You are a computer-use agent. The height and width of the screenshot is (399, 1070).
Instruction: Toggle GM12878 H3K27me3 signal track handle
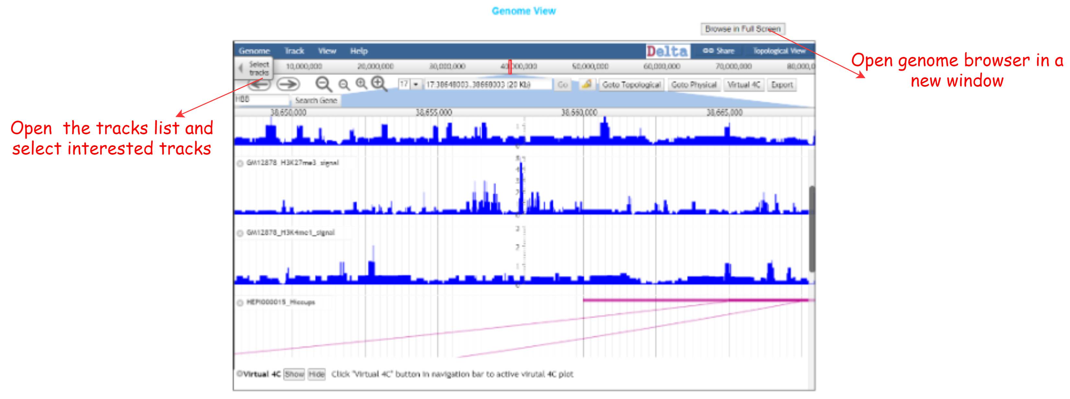240,163
